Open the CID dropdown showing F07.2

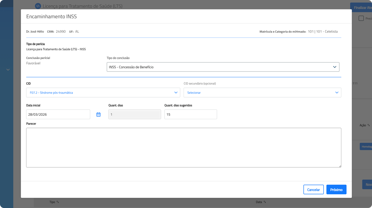103,93
